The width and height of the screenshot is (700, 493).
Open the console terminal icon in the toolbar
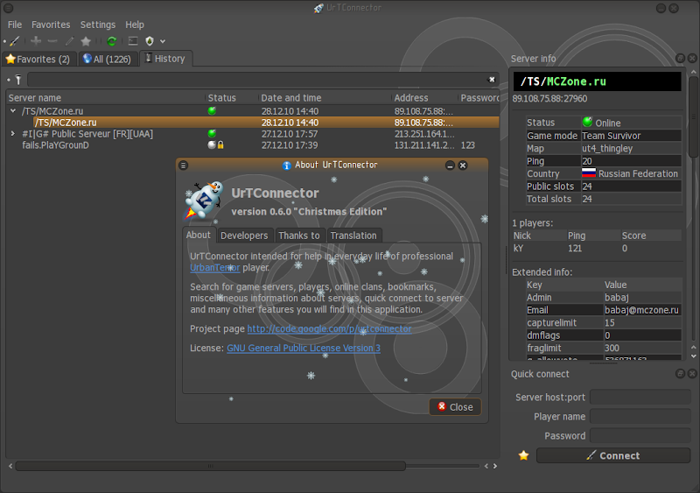click(133, 41)
